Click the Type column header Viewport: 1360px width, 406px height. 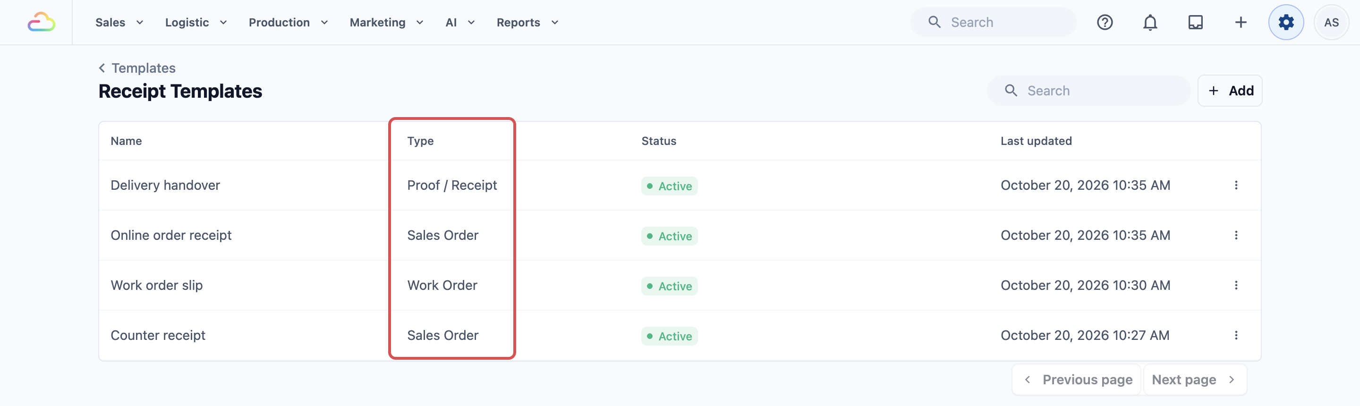click(420, 141)
